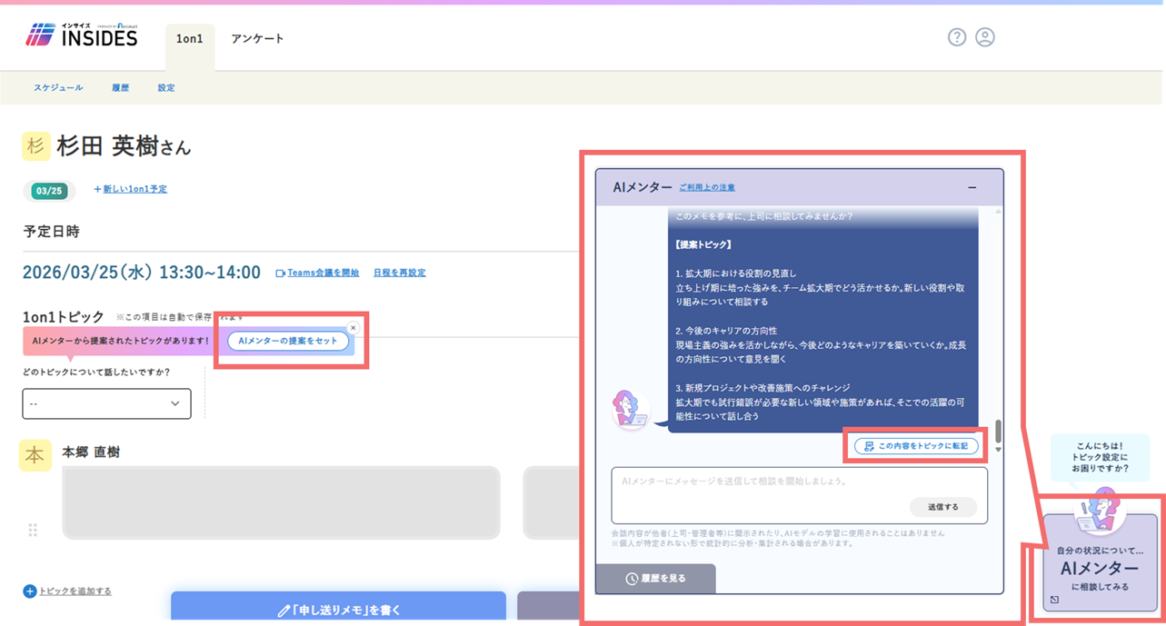The width and height of the screenshot is (1166, 626).
Task: Open the 設定 submenu item
Action: [x=166, y=88]
